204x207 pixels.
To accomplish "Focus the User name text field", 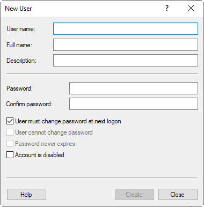I will (126, 28).
